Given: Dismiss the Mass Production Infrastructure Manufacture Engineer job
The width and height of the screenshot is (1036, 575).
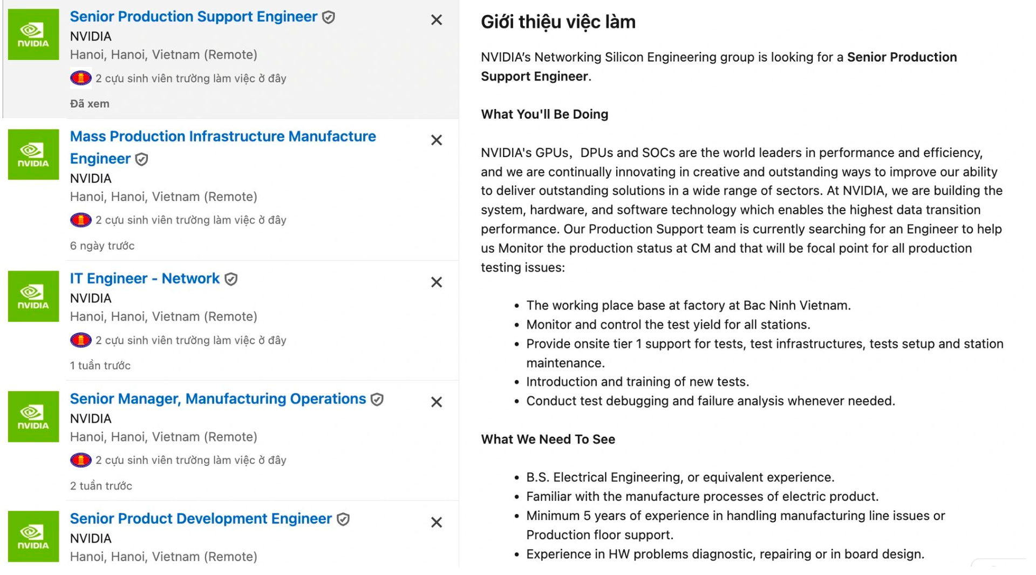Looking at the screenshot, I should point(437,140).
